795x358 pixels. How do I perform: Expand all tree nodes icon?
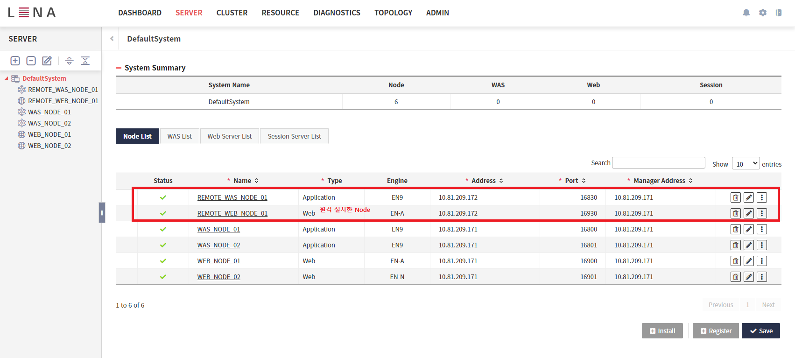(69, 61)
